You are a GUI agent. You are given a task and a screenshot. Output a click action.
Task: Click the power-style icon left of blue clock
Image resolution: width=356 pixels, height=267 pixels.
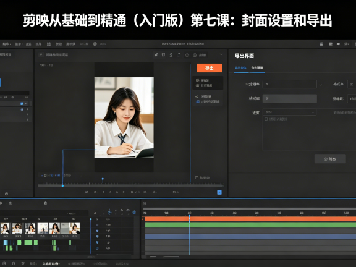[x=95, y=213]
